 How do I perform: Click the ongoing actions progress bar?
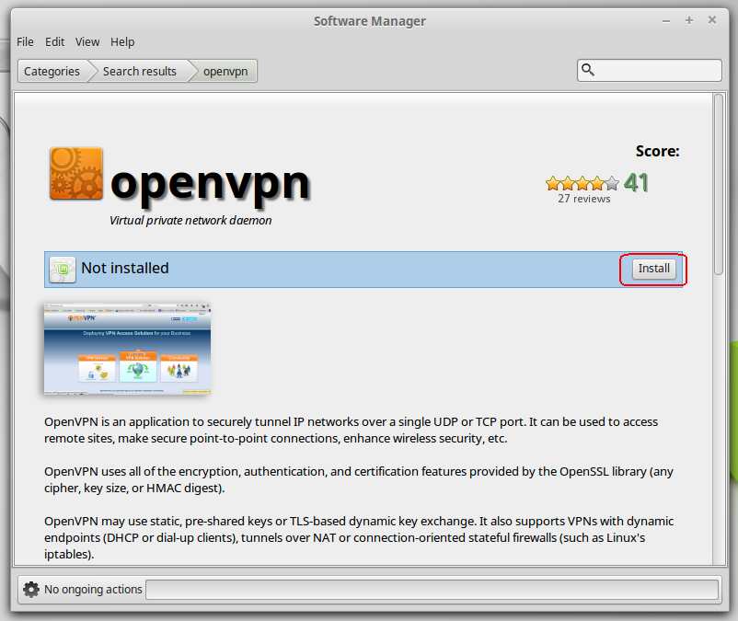432,590
